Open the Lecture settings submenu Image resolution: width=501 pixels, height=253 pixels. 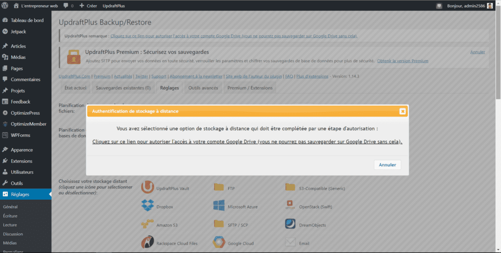coord(10,225)
